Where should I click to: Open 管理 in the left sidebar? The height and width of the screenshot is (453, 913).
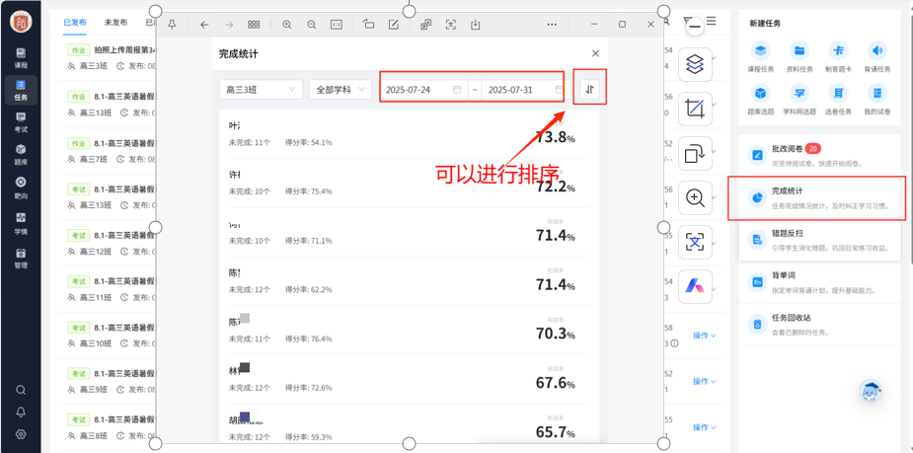21,258
